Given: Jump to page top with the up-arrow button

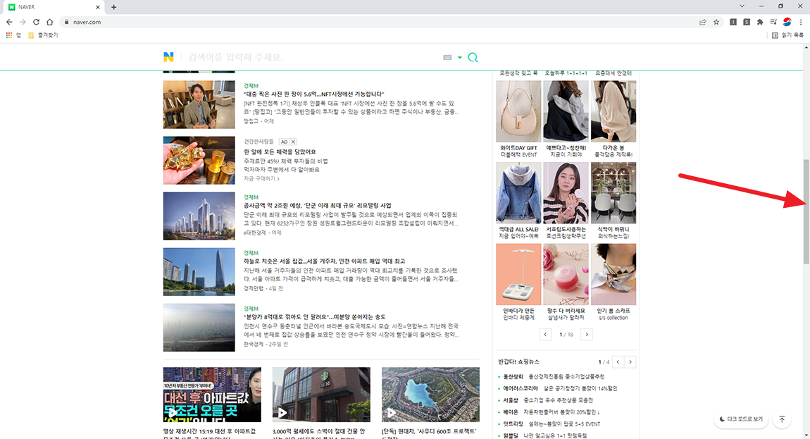Looking at the screenshot, I should tap(782, 419).
